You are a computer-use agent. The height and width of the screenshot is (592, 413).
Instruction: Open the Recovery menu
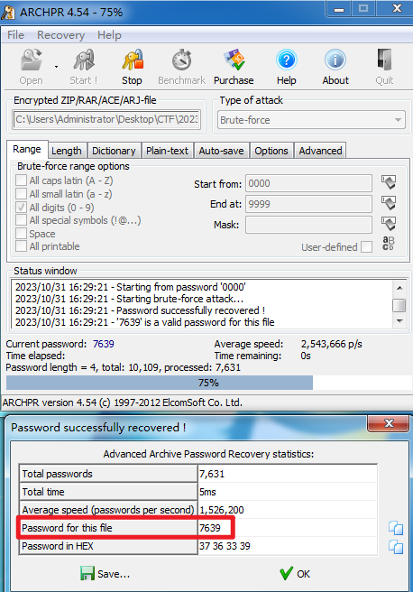[x=60, y=35]
